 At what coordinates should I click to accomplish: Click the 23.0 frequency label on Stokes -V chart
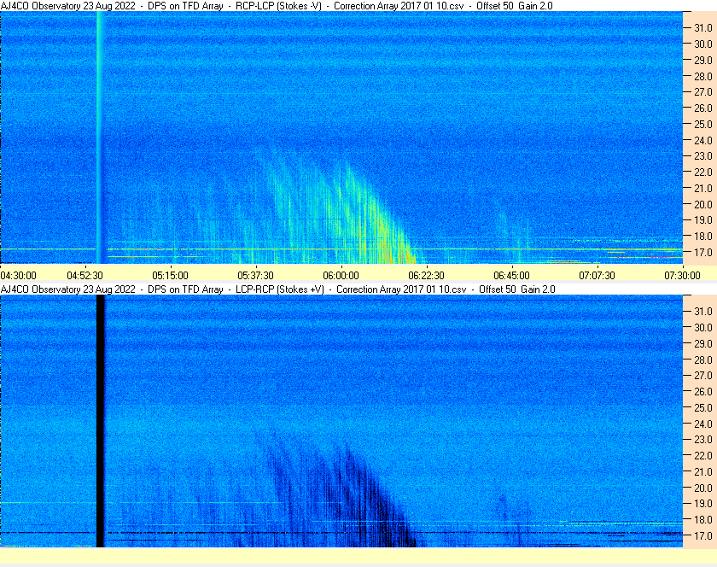point(703,156)
